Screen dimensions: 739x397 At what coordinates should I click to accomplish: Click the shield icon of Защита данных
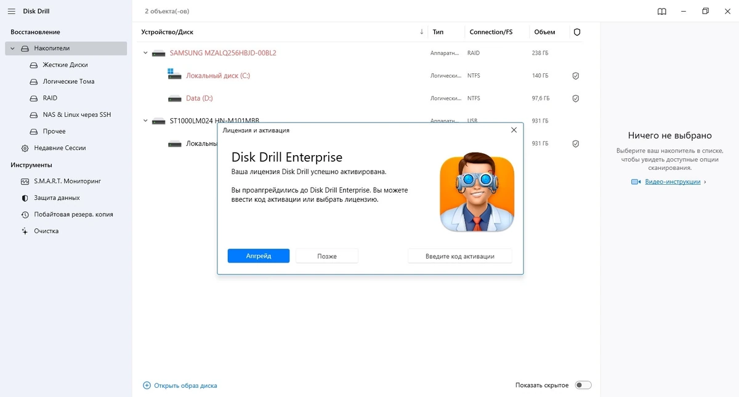tap(25, 198)
